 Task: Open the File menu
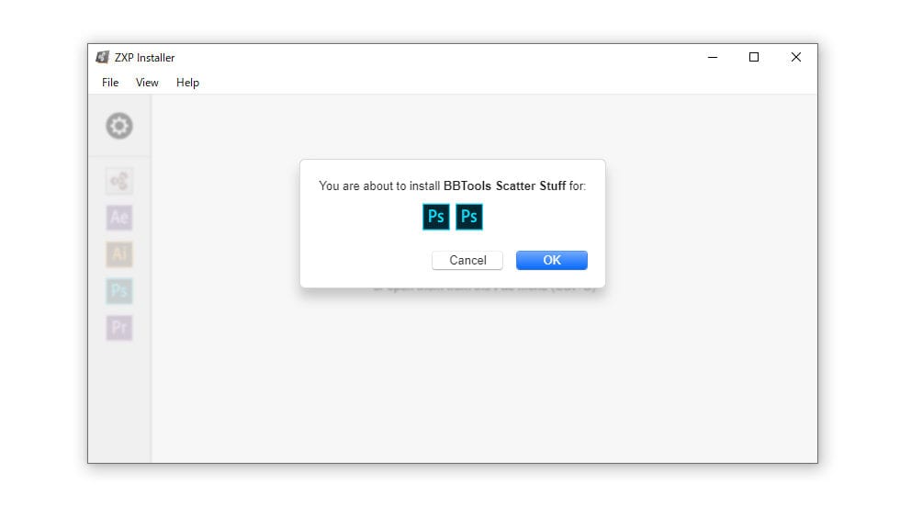coord(110,83)
